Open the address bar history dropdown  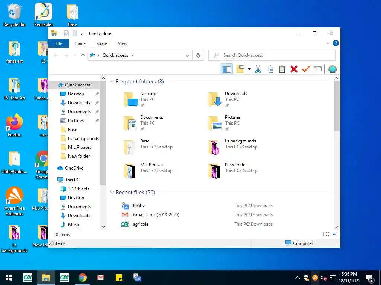coord(187,56)
